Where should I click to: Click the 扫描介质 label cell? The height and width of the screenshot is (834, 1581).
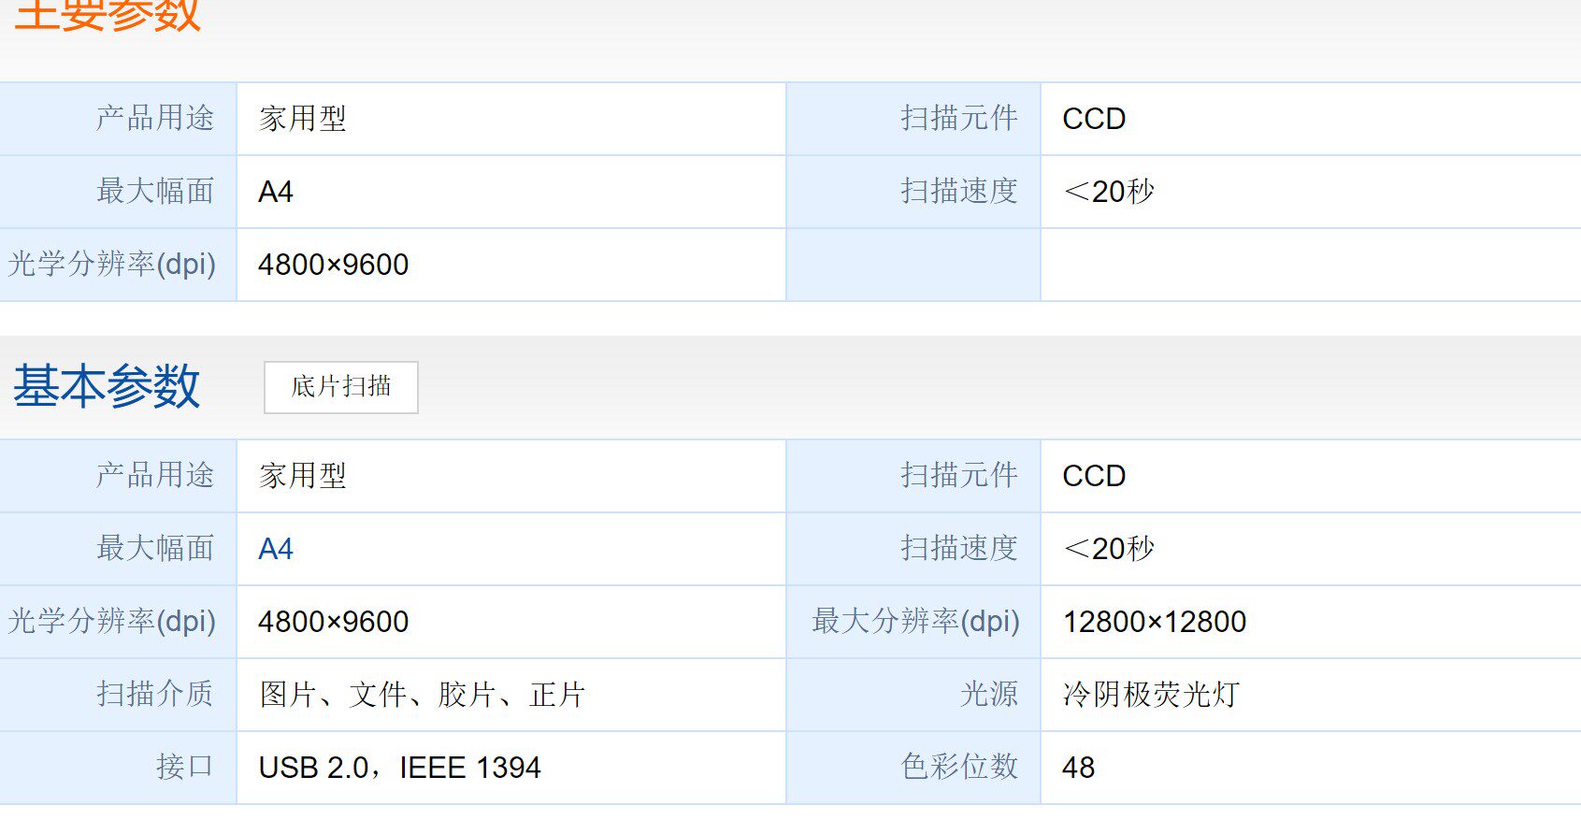[118, 695]
